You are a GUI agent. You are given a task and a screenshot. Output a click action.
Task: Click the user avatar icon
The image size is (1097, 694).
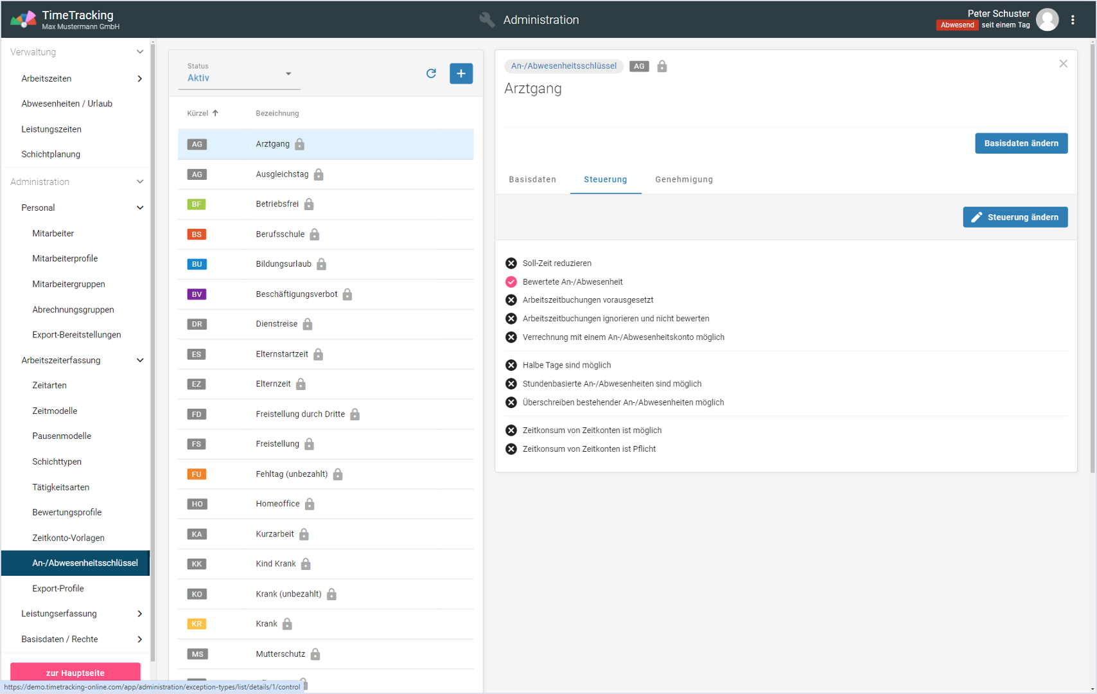(1047, 20)
